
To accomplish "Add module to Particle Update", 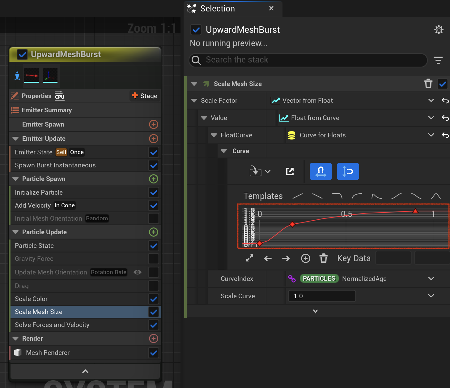I will coord(154,232).
